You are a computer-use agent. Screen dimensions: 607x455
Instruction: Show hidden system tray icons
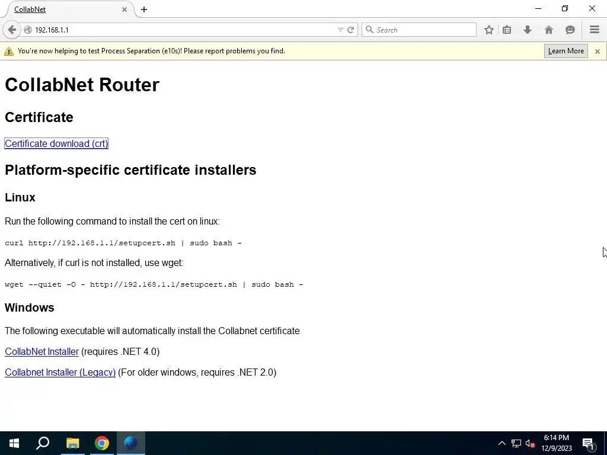click(x=501, y=443)
